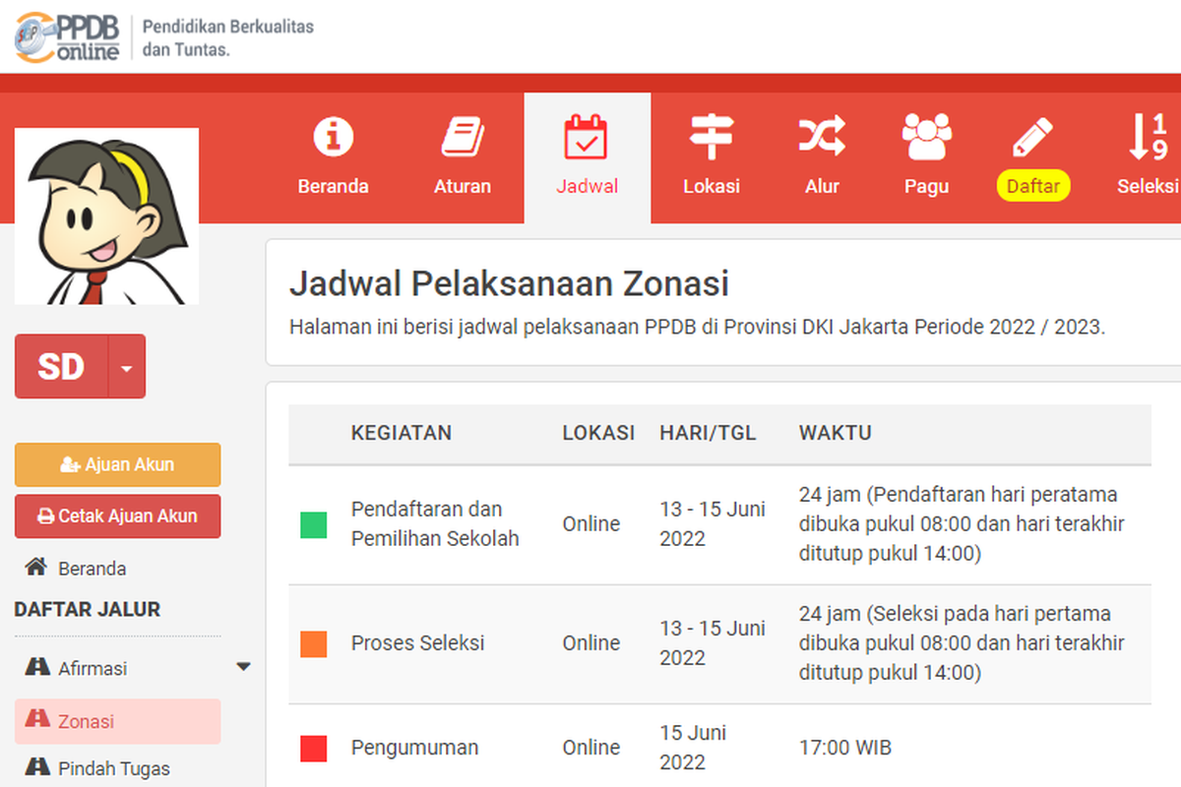Click the Daftar pencil icon
Screen dimensions: 1181x787
coord(1032,137)
